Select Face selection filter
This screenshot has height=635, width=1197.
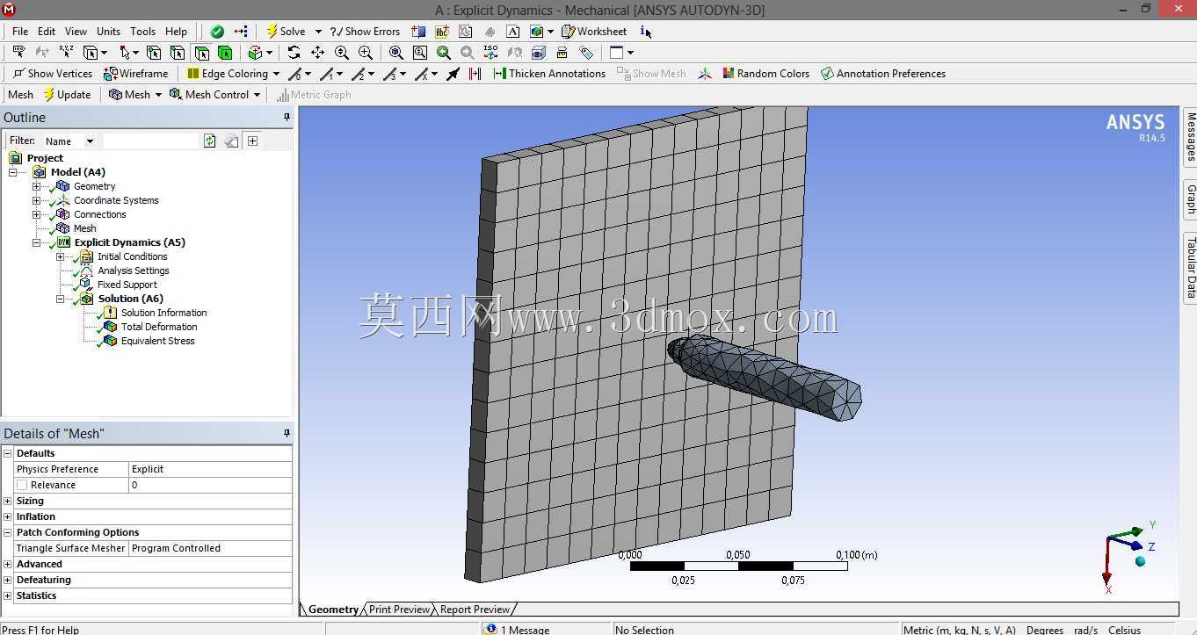[201, 53]
